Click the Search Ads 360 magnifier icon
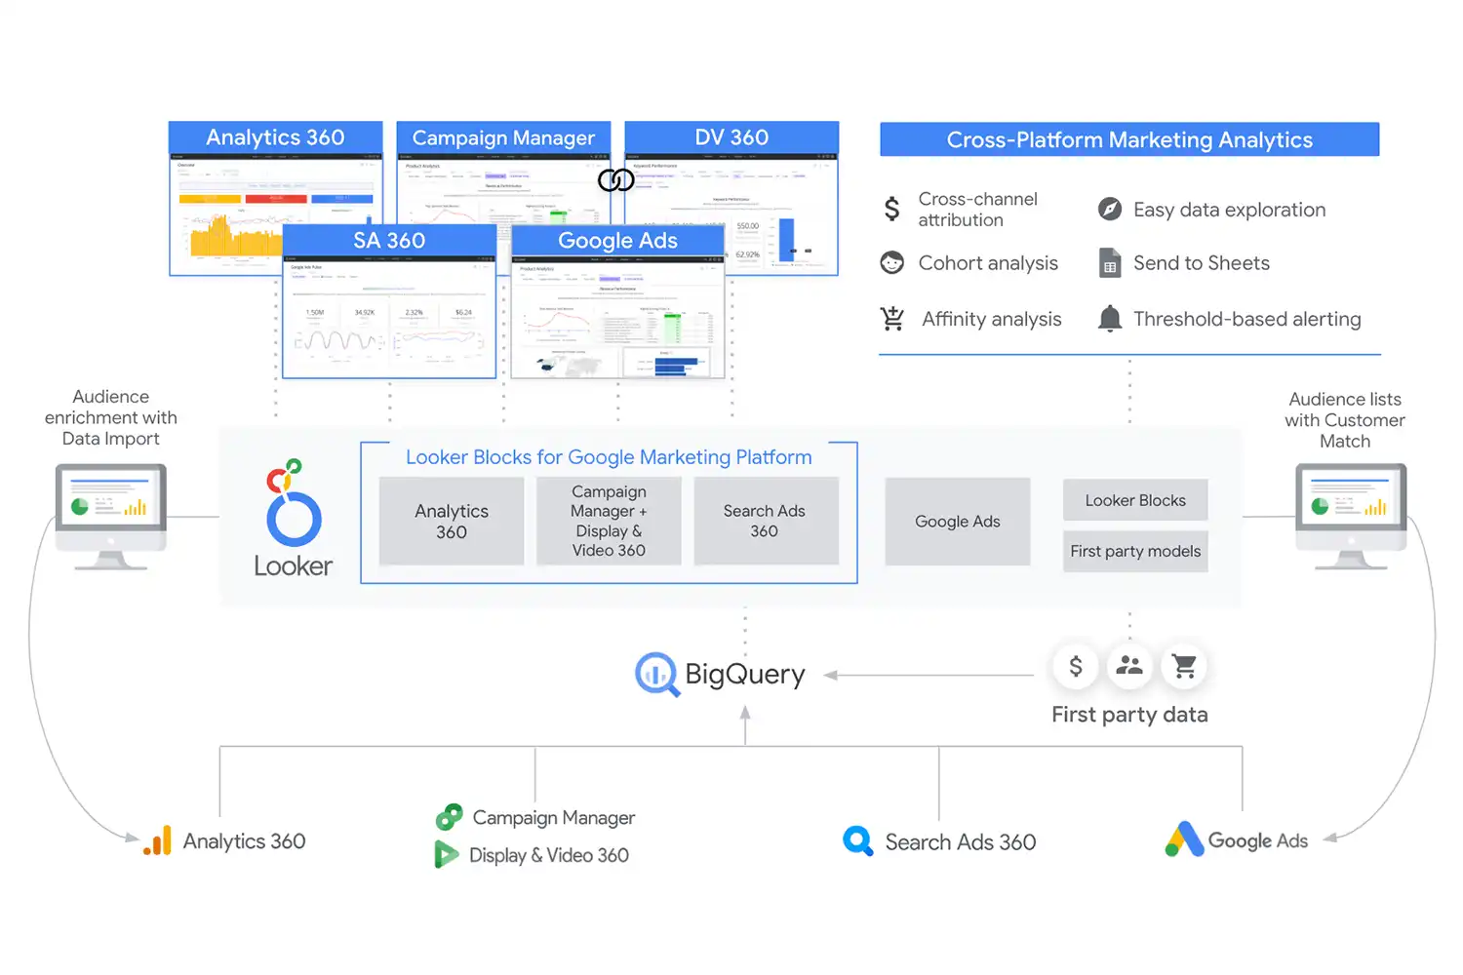 (x=857, y=840)
